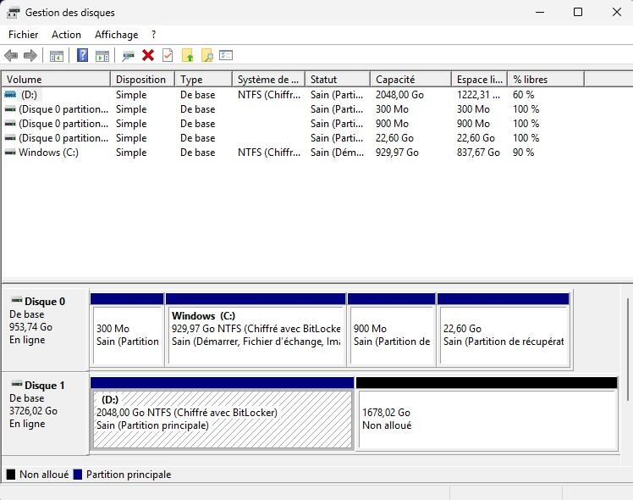
Task: Select the (D:) volume name in list
Action: point(29,95)
